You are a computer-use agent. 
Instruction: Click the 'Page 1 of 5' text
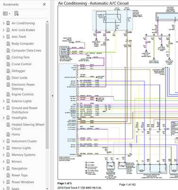click(64, 183)
